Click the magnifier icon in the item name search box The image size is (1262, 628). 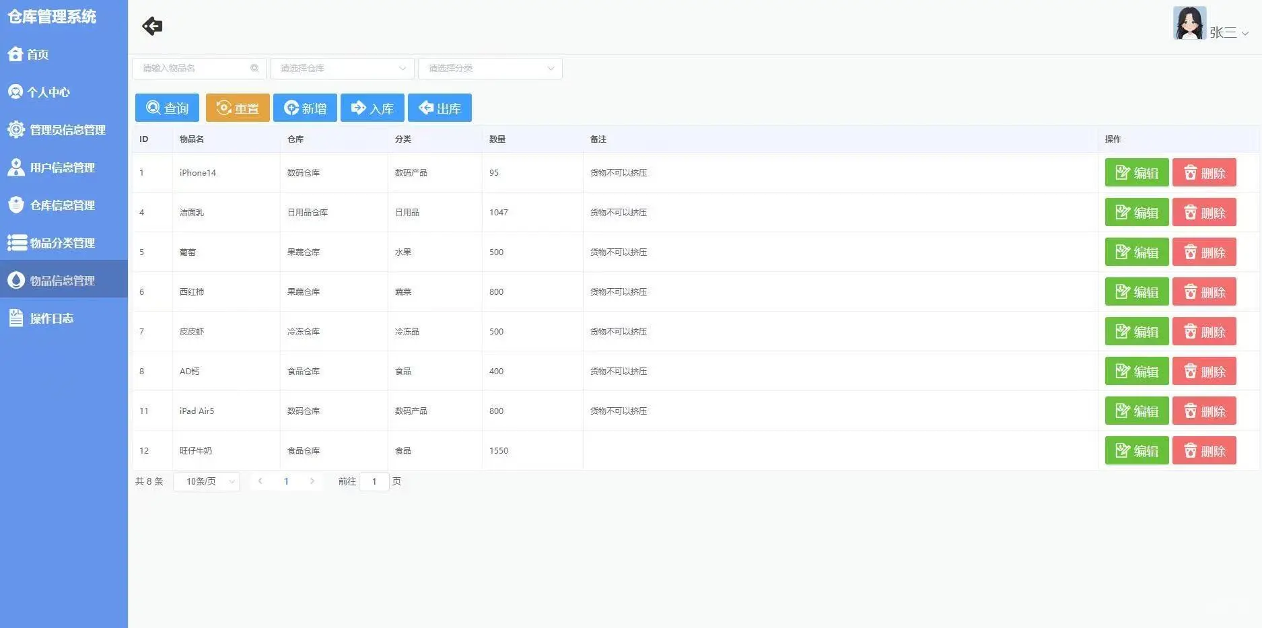coord(254,68)
